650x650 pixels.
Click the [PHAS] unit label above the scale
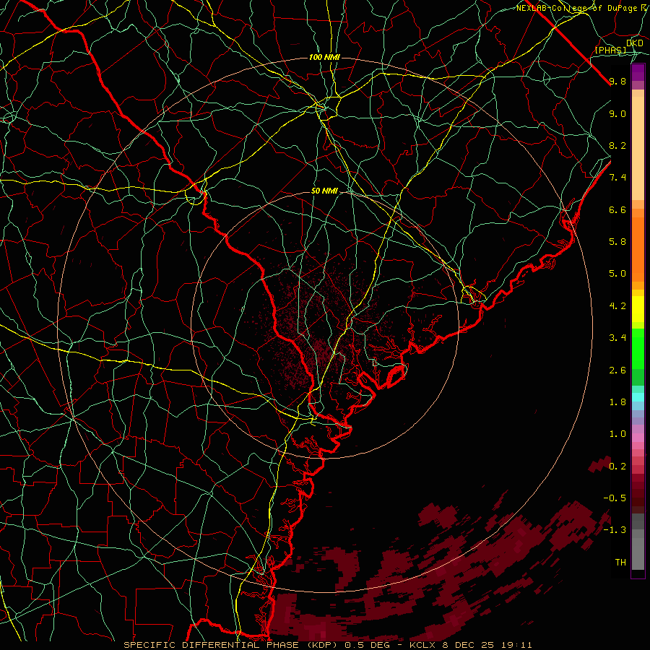click(610, 50)
